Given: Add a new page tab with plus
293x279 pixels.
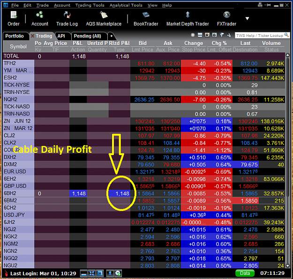Looking at the screenshot, I should 112,36.
